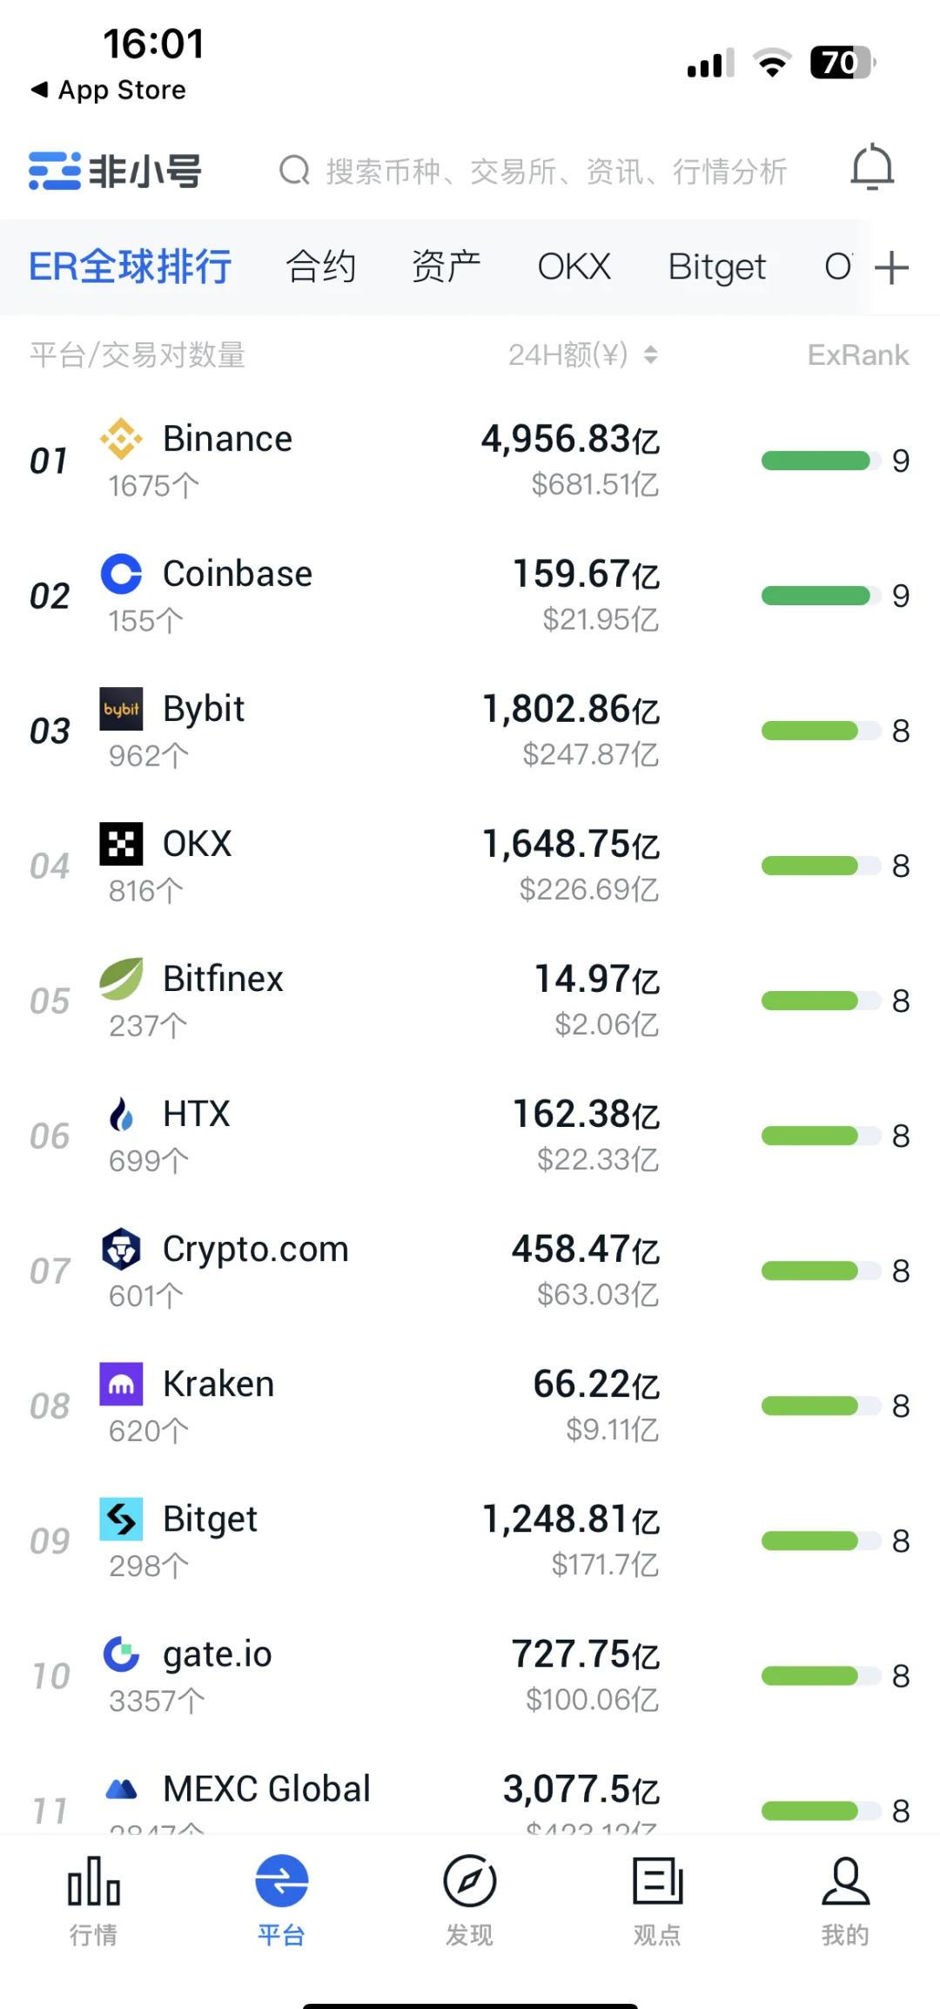Return to App Store back arrow
The width and height of the screenshot is (940, 2009).
coord(40,90)
